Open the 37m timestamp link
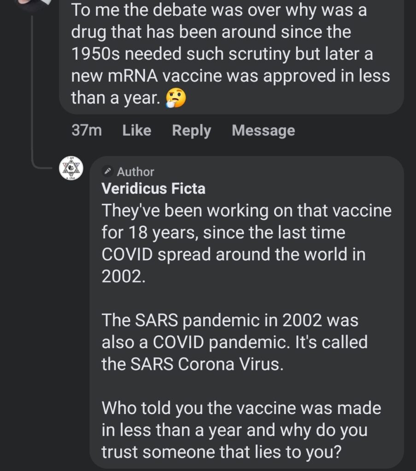 tap(87, 130)
